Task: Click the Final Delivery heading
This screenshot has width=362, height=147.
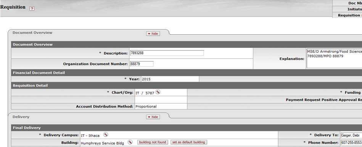Action: pyautogui.click(x=27, y=128)
